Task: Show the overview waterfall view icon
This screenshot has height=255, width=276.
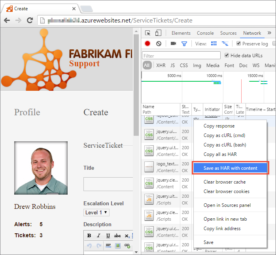Action: (x=225, y=43)
